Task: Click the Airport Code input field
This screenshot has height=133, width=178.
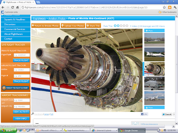Action: click(x=22, y=100)
